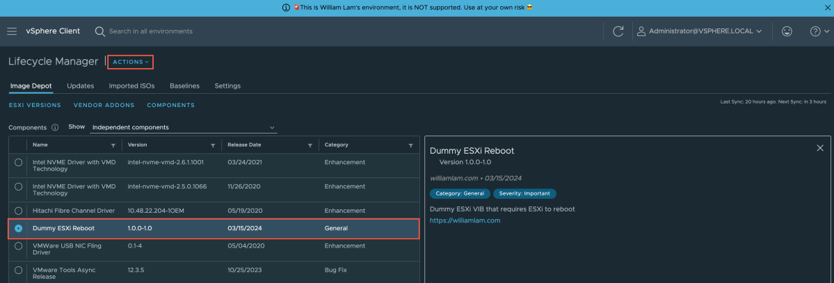Click the 0.1-4 version cell
The width and height of the screenshot is (834, 283).
point(135,245)
